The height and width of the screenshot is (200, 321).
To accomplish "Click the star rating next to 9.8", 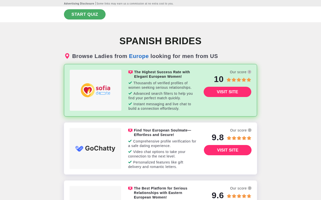I will coord(239,138).
